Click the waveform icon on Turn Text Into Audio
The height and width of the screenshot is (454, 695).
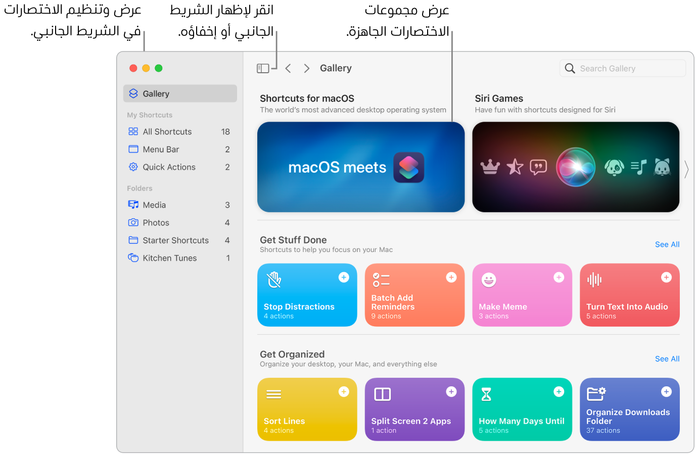[x=594, y=279]
